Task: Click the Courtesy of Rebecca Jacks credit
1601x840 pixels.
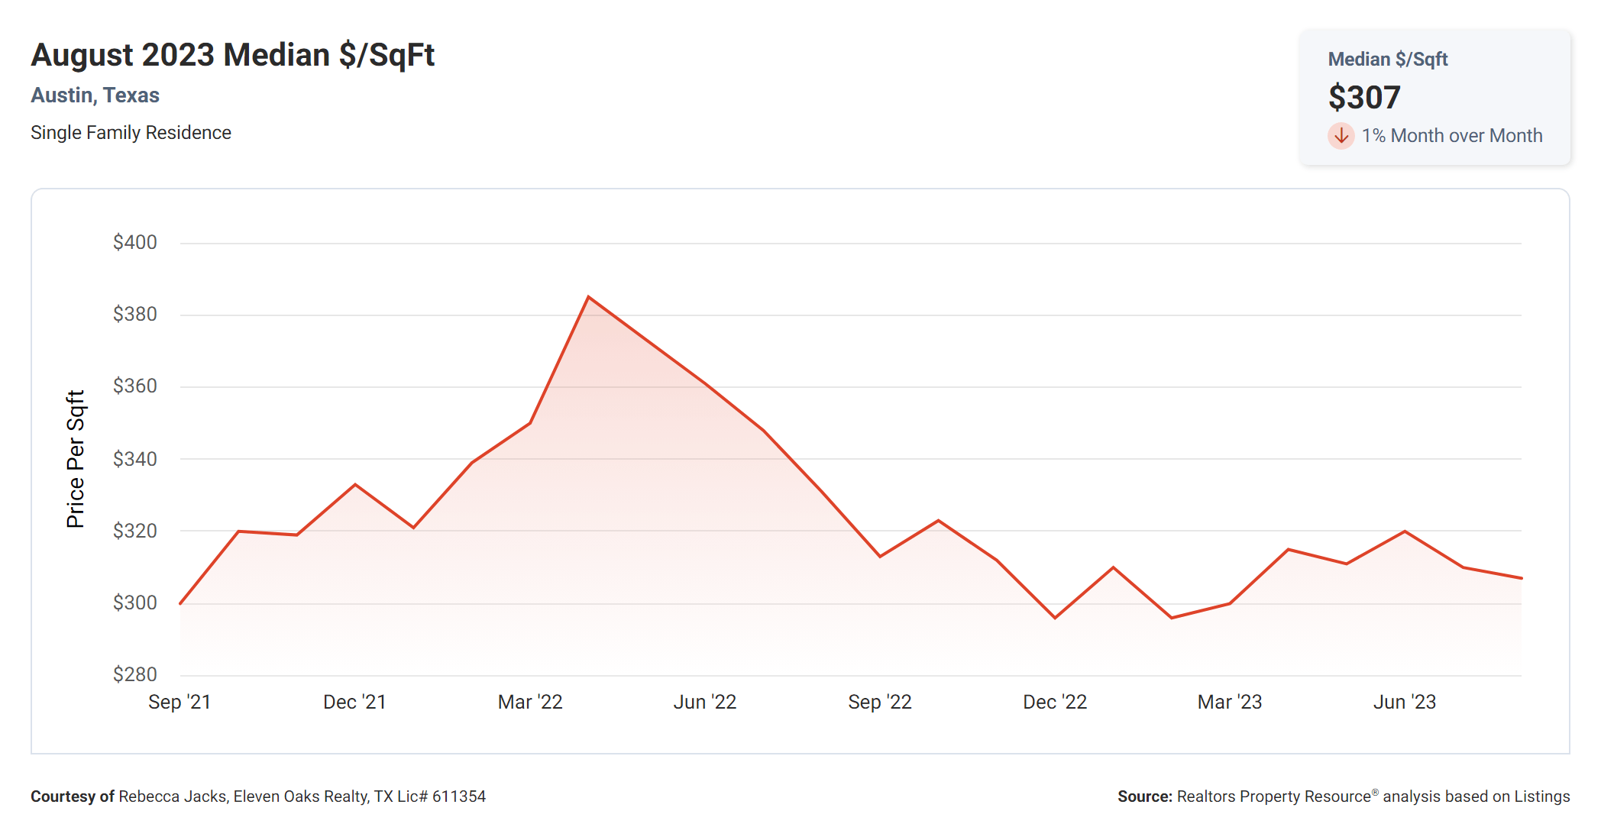Action: pos(258,796)
